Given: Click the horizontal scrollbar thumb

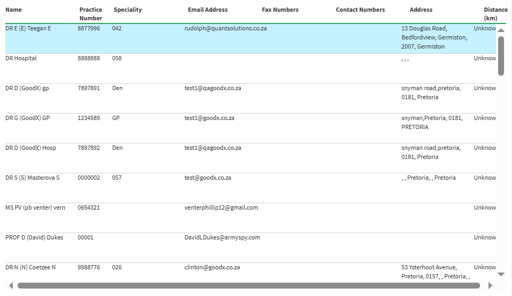Looking at the screenshot, I should (248, 285).
